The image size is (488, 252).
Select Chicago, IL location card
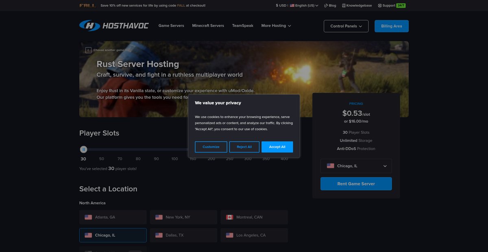tap(113, 235)
